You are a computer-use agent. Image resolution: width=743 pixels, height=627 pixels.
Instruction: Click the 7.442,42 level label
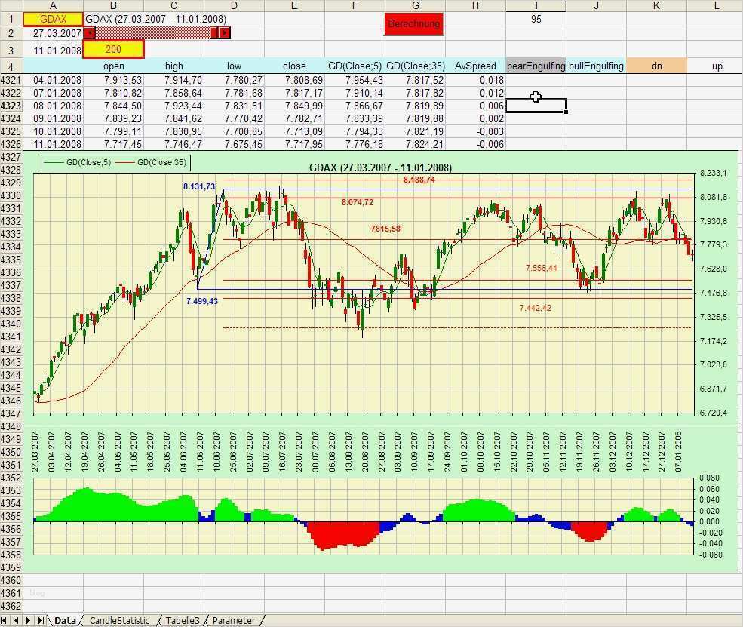click(535, 308)
